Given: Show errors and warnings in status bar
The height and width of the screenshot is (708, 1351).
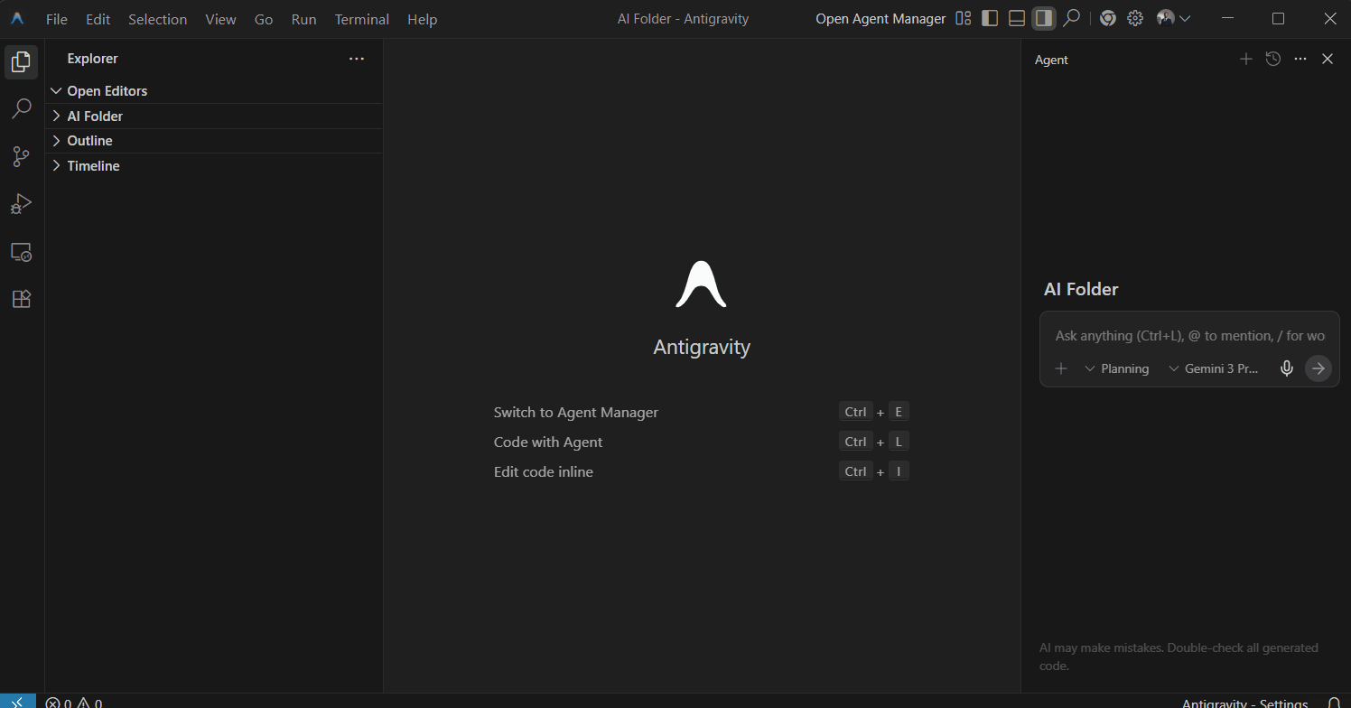Looking at the screenshot, I should [x=74, y=703].
